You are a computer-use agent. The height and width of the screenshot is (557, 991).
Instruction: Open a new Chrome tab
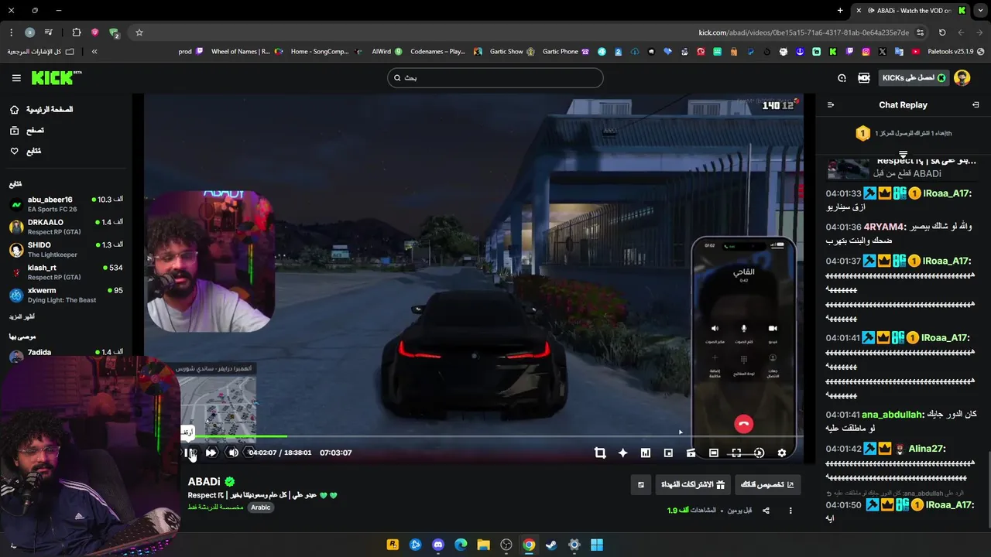(x=840, y=11)
